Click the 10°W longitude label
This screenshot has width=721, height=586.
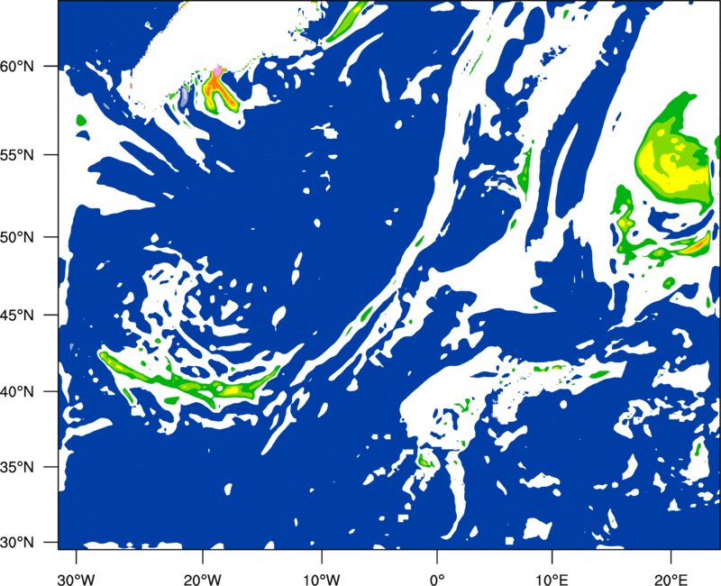(321, 580)
